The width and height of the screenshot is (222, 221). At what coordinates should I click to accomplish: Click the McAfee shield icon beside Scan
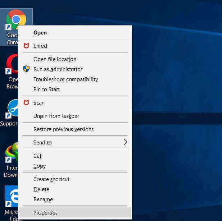coord(26,103)
